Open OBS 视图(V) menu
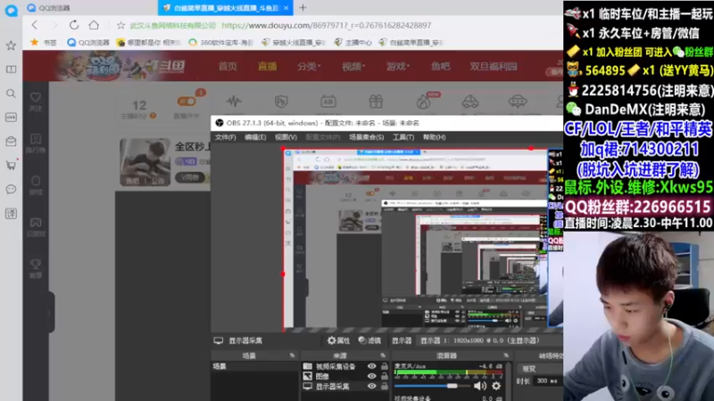The image size is (714, 401). point(286,137)
